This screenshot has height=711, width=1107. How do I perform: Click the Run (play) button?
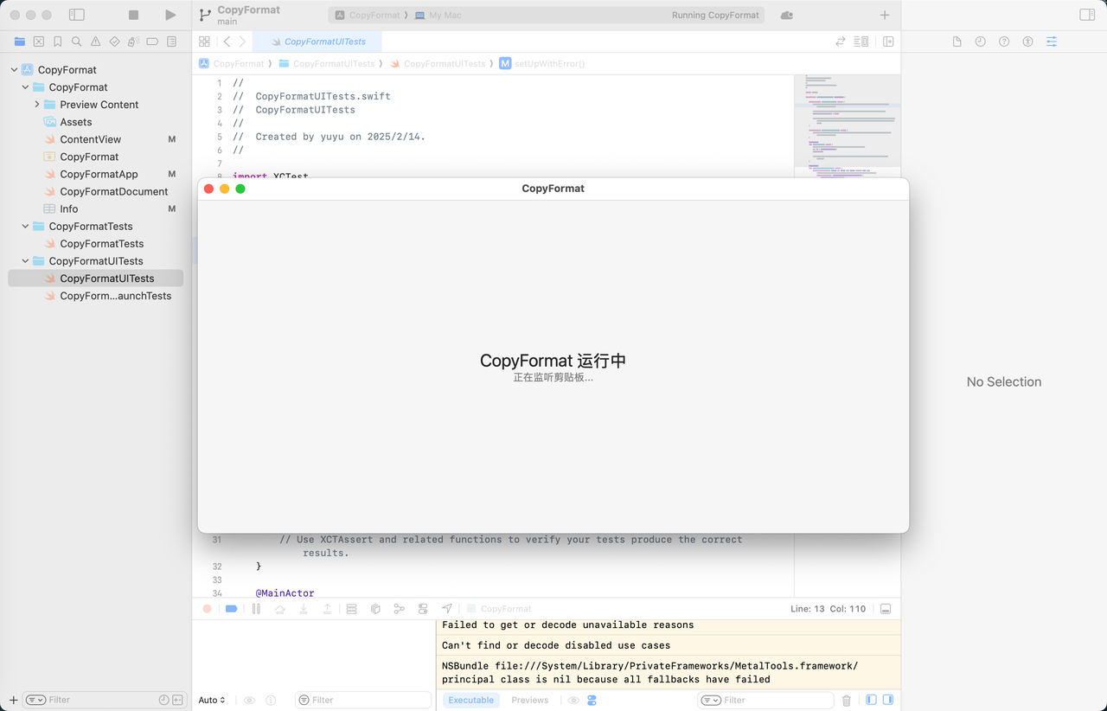tap(170, 15)
